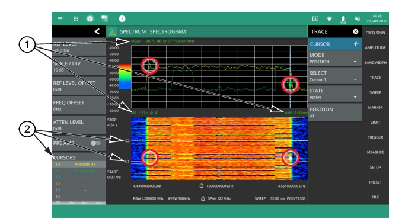Image resolution: width=402 pixels, height=222 pixels.
Task: Open the hamburger menu icon
Action: [60, 19]
